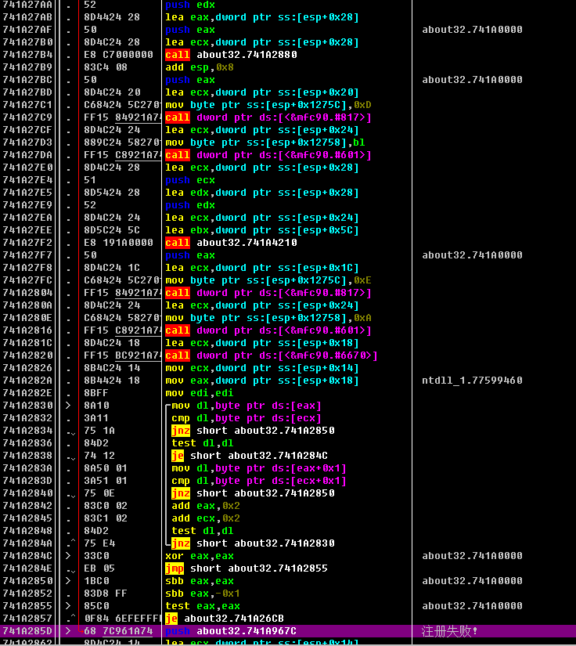
Task: Select the 'ntdll_1.77599460' comment
Action: 472,381
